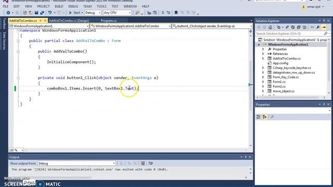The width and height of the screenshot is (333, 187).
Task: Toggle Show All Files in Solution Explorer
Action: [x=304, y=28]
